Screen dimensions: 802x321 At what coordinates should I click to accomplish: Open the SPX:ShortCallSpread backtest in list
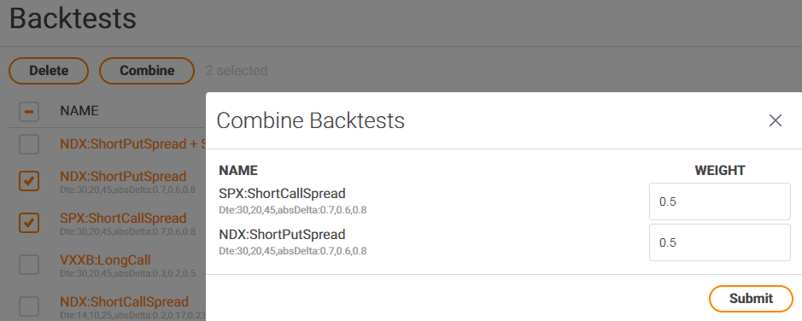[123, 219]
